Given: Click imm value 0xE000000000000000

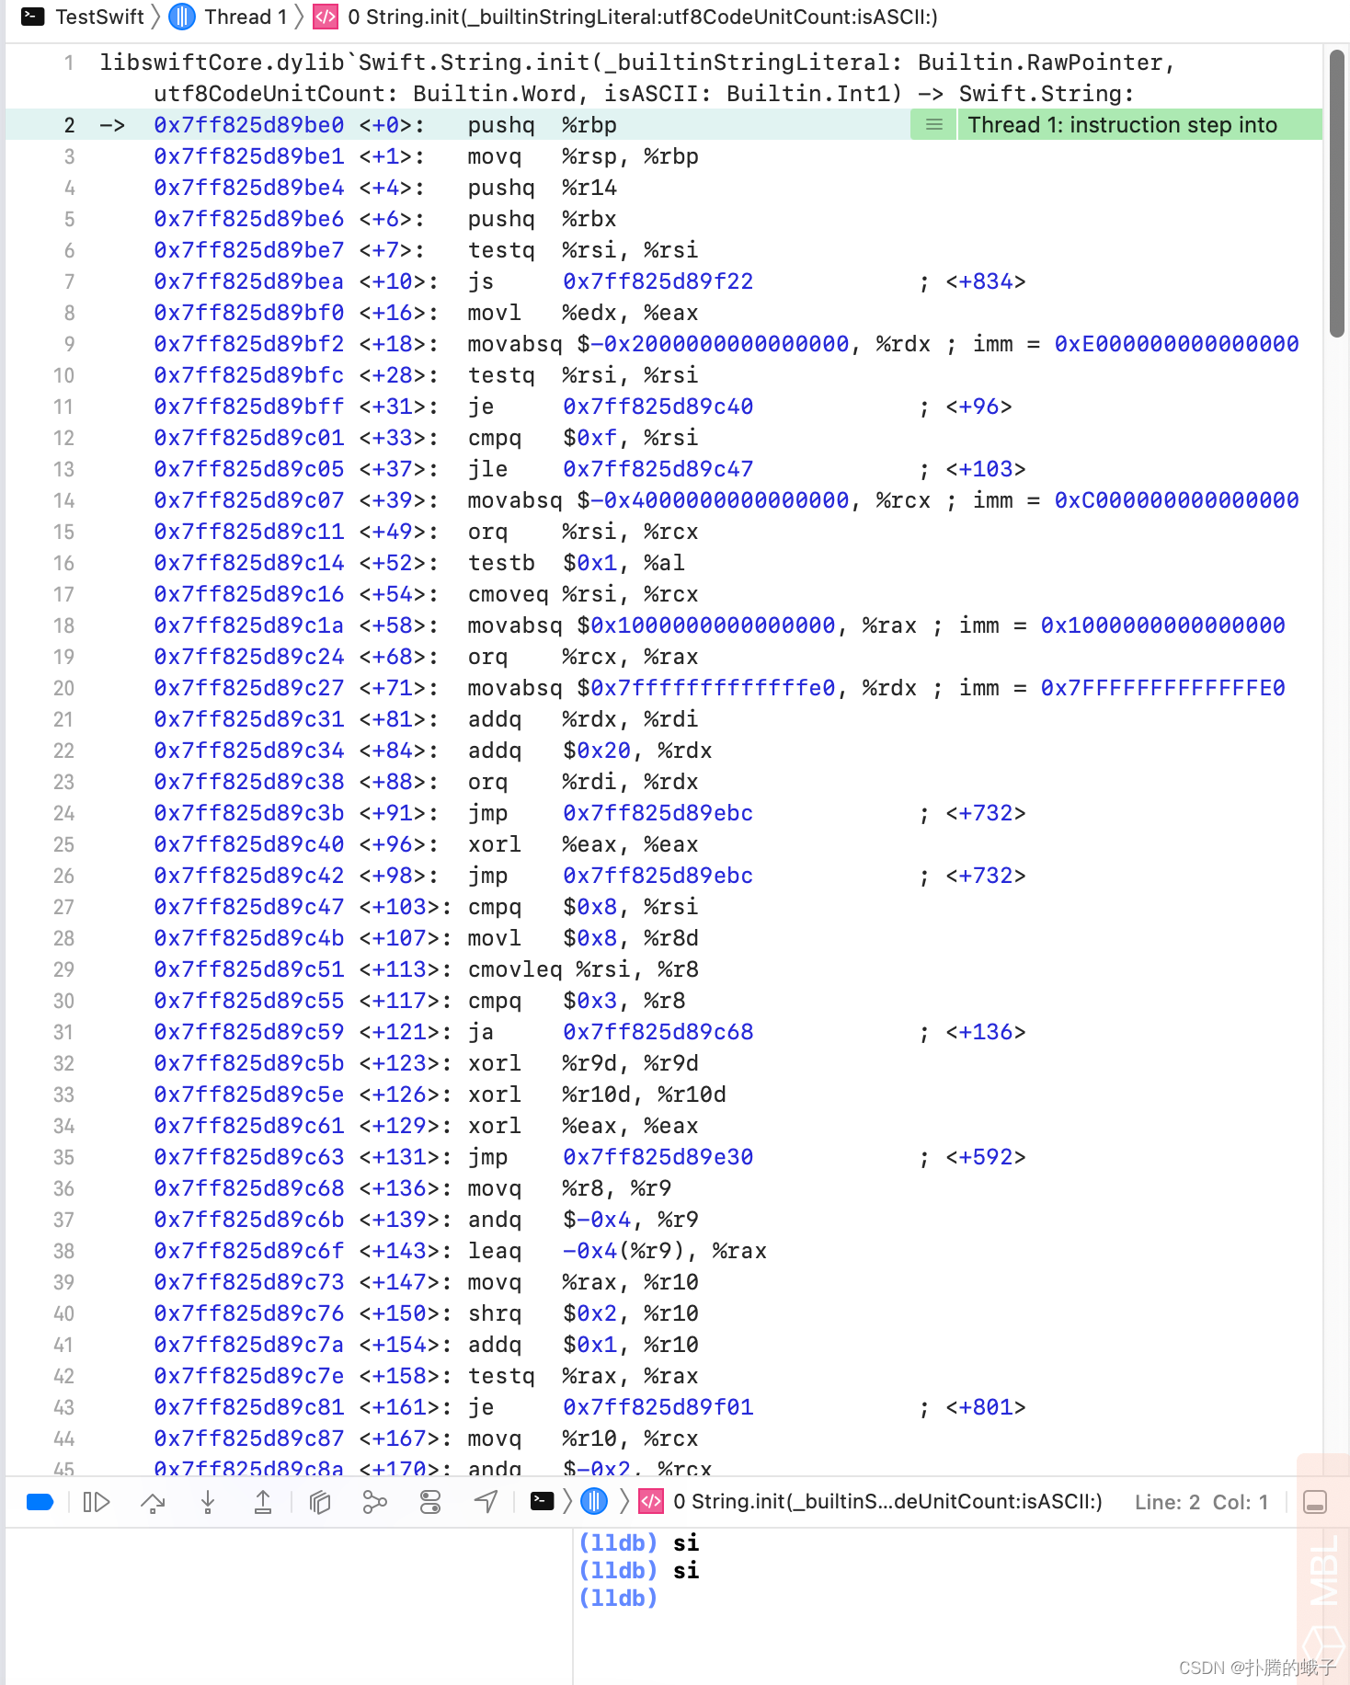Looking at the screenshot, I should (1176, 344).
